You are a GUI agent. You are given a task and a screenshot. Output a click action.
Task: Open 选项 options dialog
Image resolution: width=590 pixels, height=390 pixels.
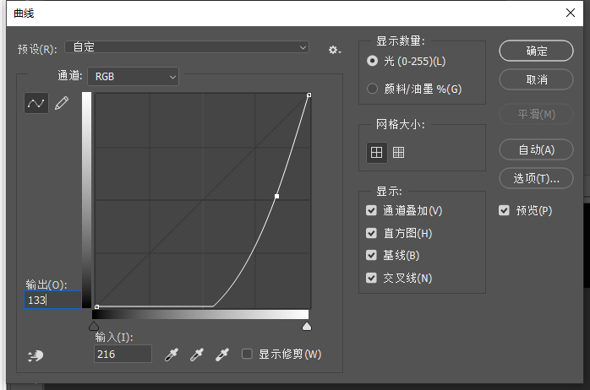coord(536,178)
